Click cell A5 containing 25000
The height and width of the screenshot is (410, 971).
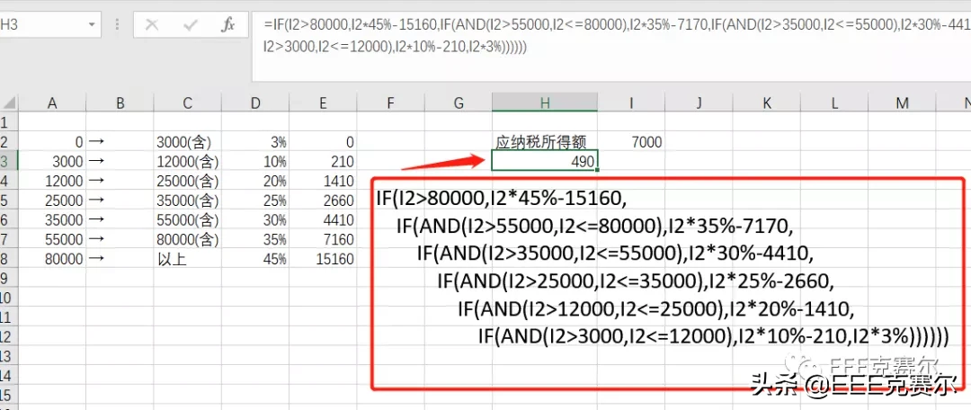[x=52, y=201]
